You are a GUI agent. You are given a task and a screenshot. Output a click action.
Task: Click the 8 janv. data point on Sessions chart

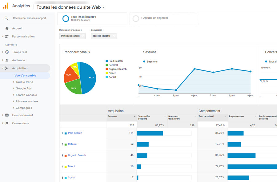coord(232,69)
